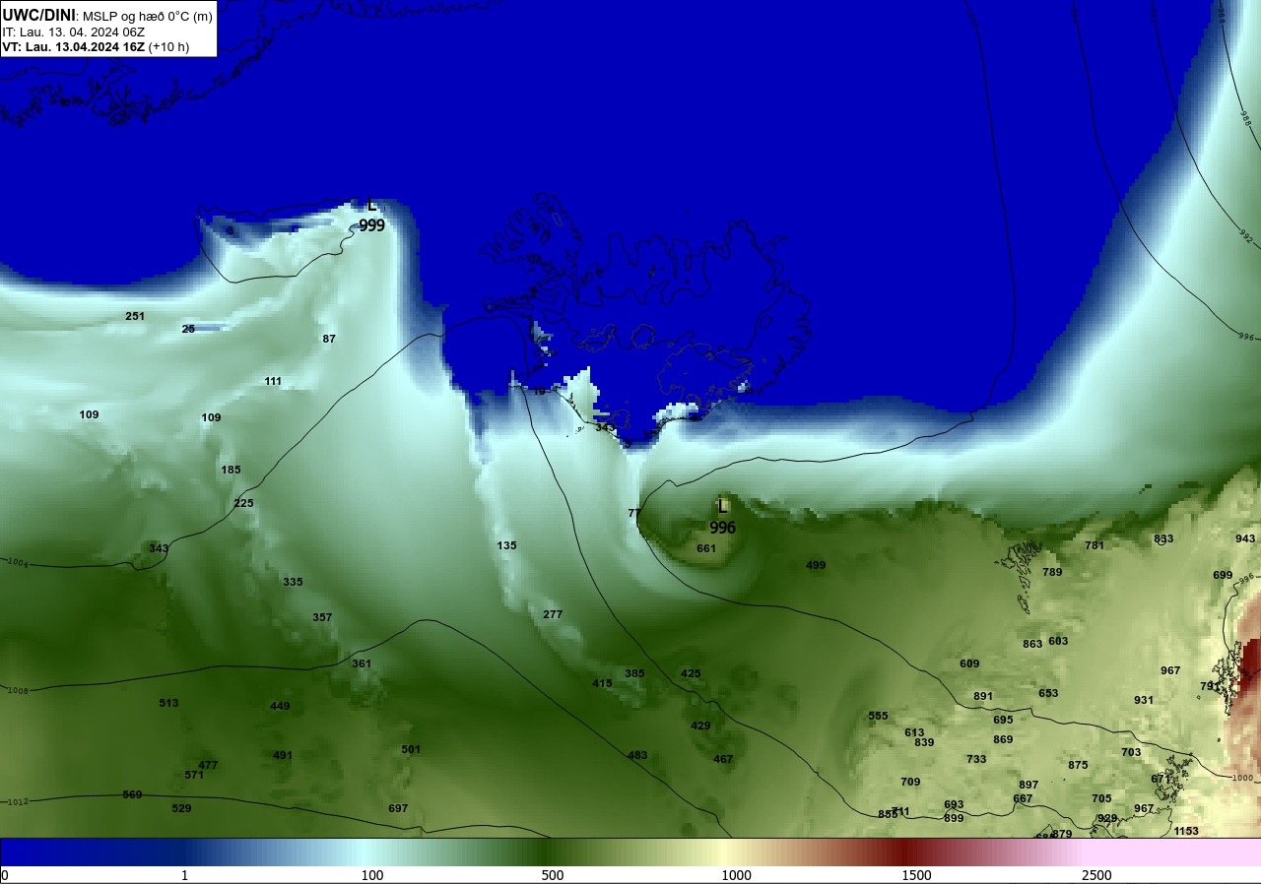
Task: Click the low pressure marker labeled 999
Action: (371, 216)
